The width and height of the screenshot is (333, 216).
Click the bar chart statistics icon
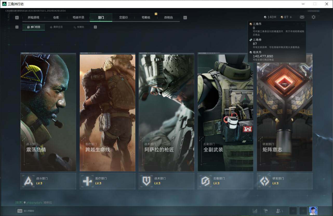(x=255, y=211)
